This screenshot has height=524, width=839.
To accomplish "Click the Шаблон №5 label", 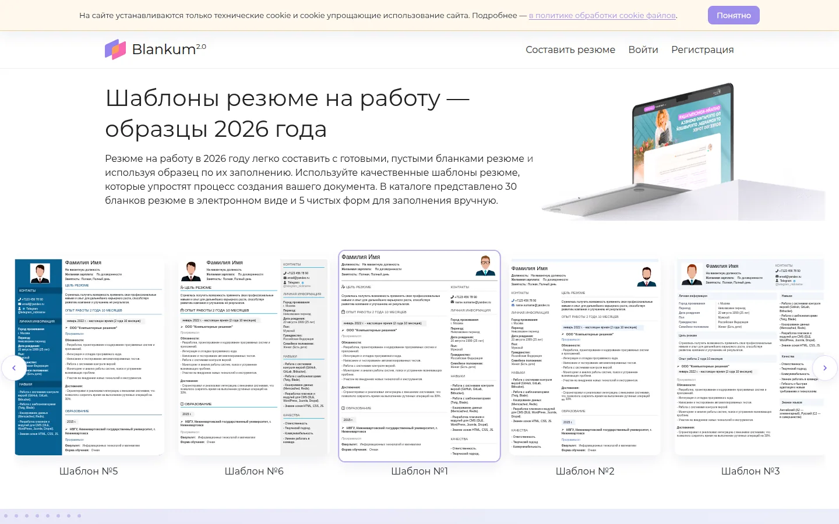I will click(x=89, y=471).
